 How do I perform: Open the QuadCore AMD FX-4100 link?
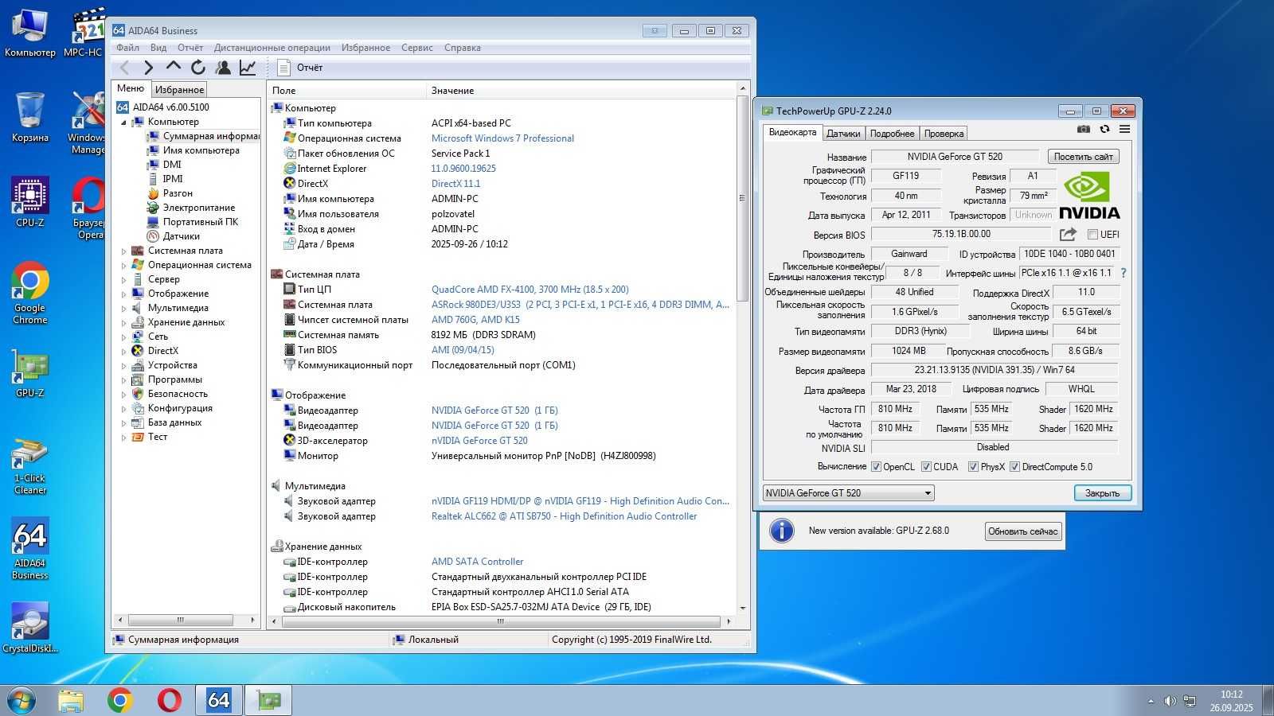click(x=530, y=290)
